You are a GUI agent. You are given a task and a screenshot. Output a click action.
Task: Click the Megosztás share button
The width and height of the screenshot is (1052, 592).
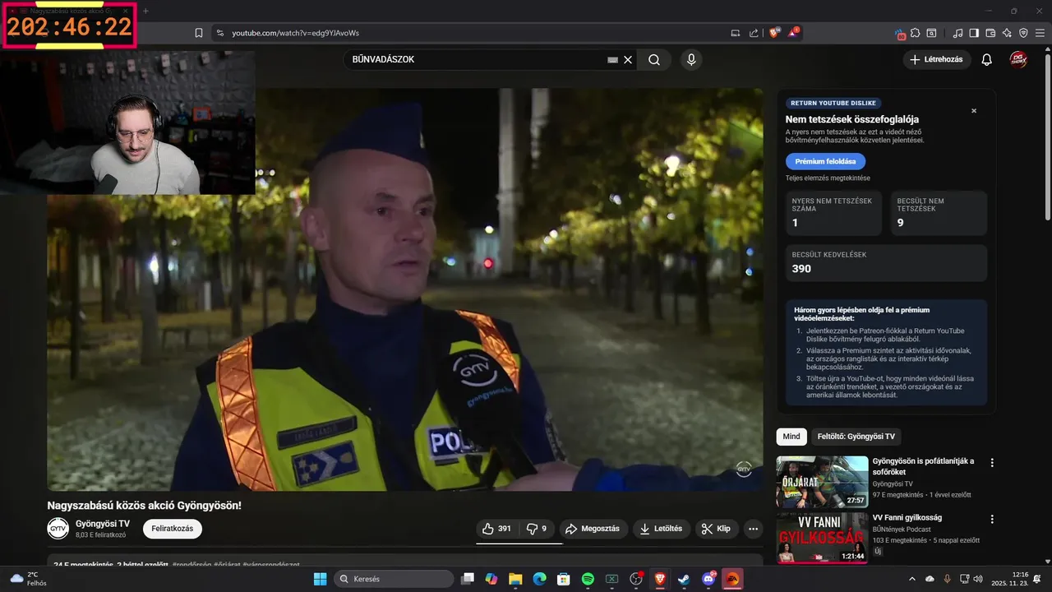(x=592, y=529)
